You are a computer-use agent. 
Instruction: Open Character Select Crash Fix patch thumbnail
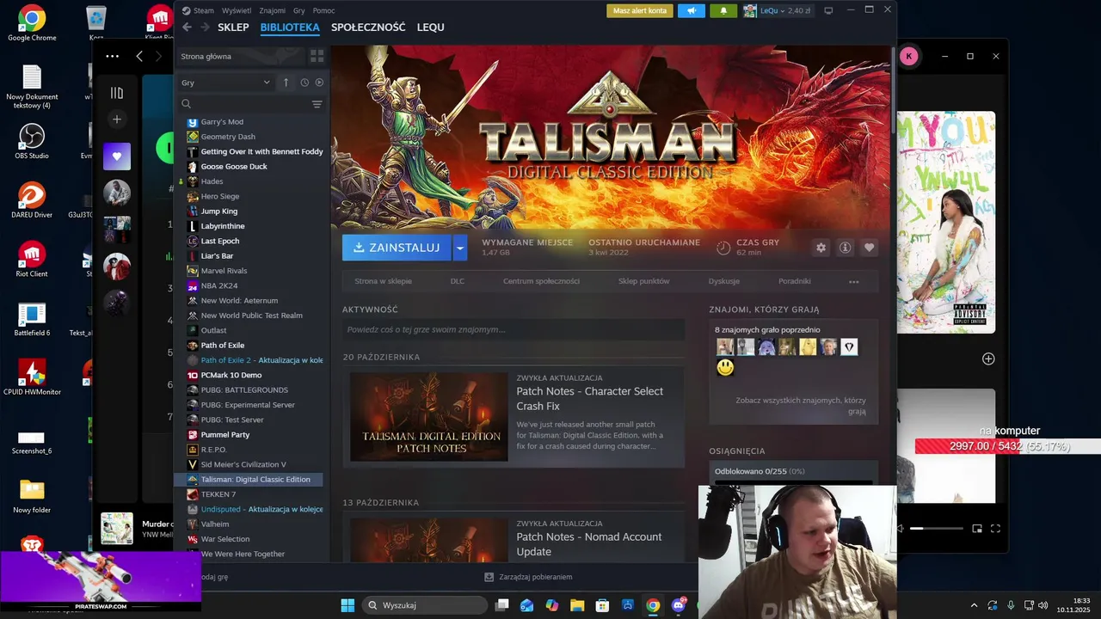429,416
